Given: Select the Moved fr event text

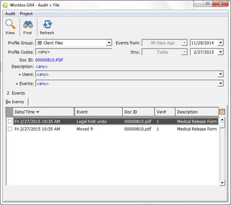Looking at the screenshot, I should tap(85, 129).
